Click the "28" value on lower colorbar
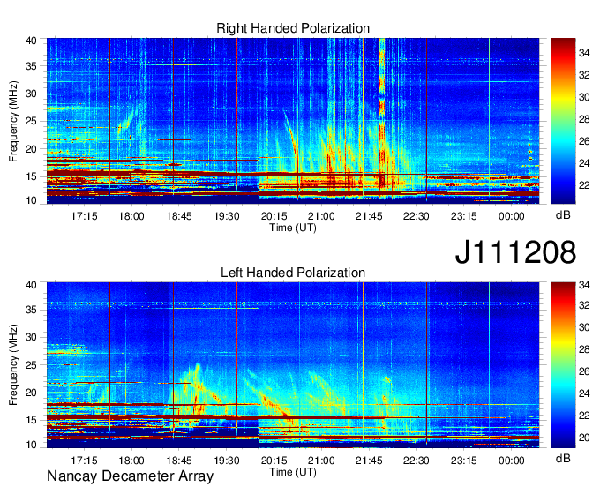Image resolution: width=600 pixels, height=487 pixels. [584, 349]
